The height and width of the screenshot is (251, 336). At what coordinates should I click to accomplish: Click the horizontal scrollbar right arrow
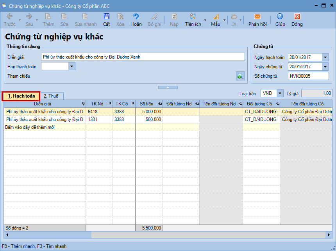(x=329, y=235)
